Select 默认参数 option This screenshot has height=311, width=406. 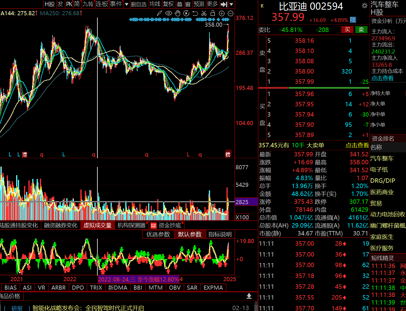pyautogui.click(x=190, y=234)
